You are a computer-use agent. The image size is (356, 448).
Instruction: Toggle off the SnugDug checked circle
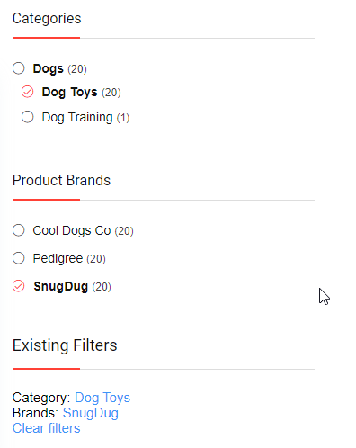[19, 286]
